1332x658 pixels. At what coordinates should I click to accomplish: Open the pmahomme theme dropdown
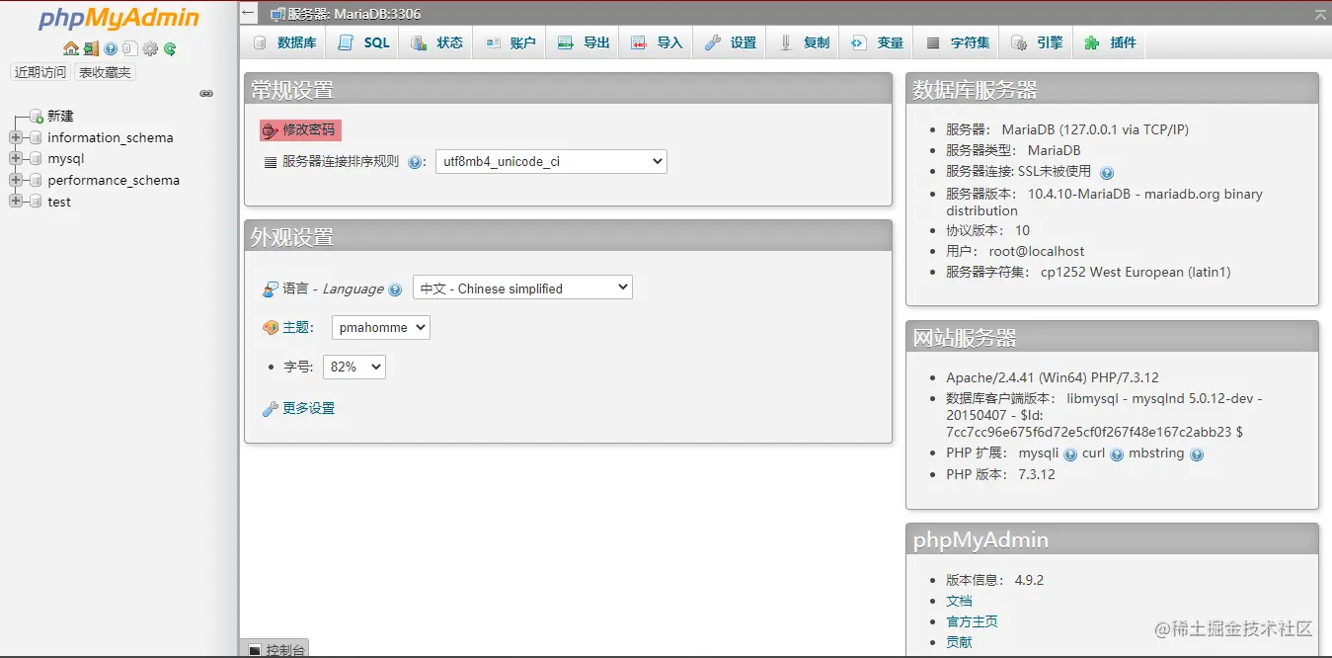pos(381,327)
